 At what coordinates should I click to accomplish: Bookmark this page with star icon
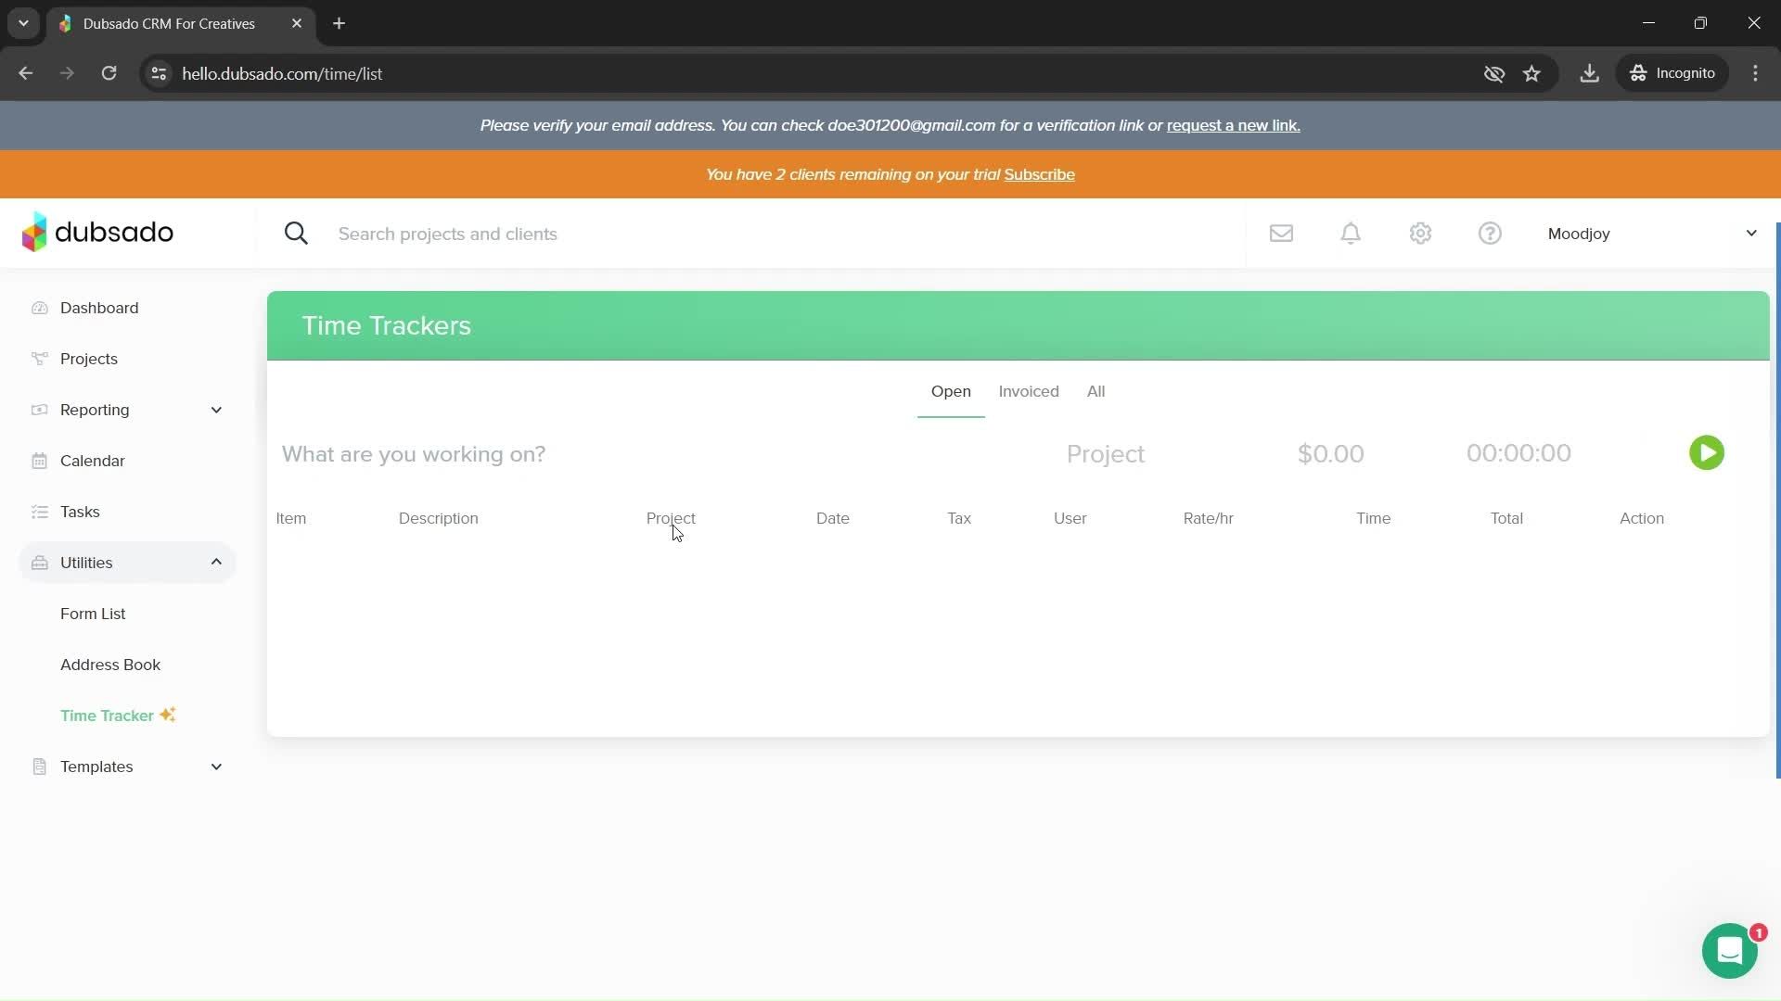tap(1531, 73)
